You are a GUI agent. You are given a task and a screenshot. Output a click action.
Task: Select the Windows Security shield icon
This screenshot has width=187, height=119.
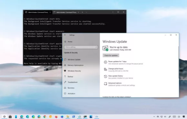click(65, 71)
